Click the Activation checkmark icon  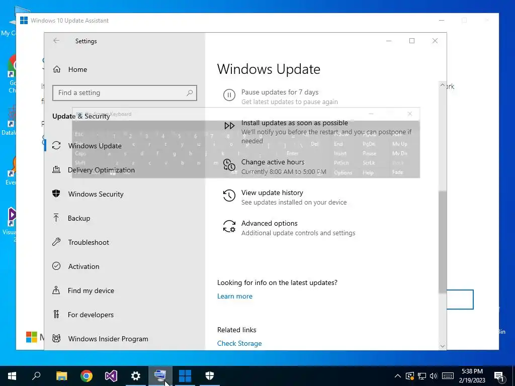[x=56, y=266]
